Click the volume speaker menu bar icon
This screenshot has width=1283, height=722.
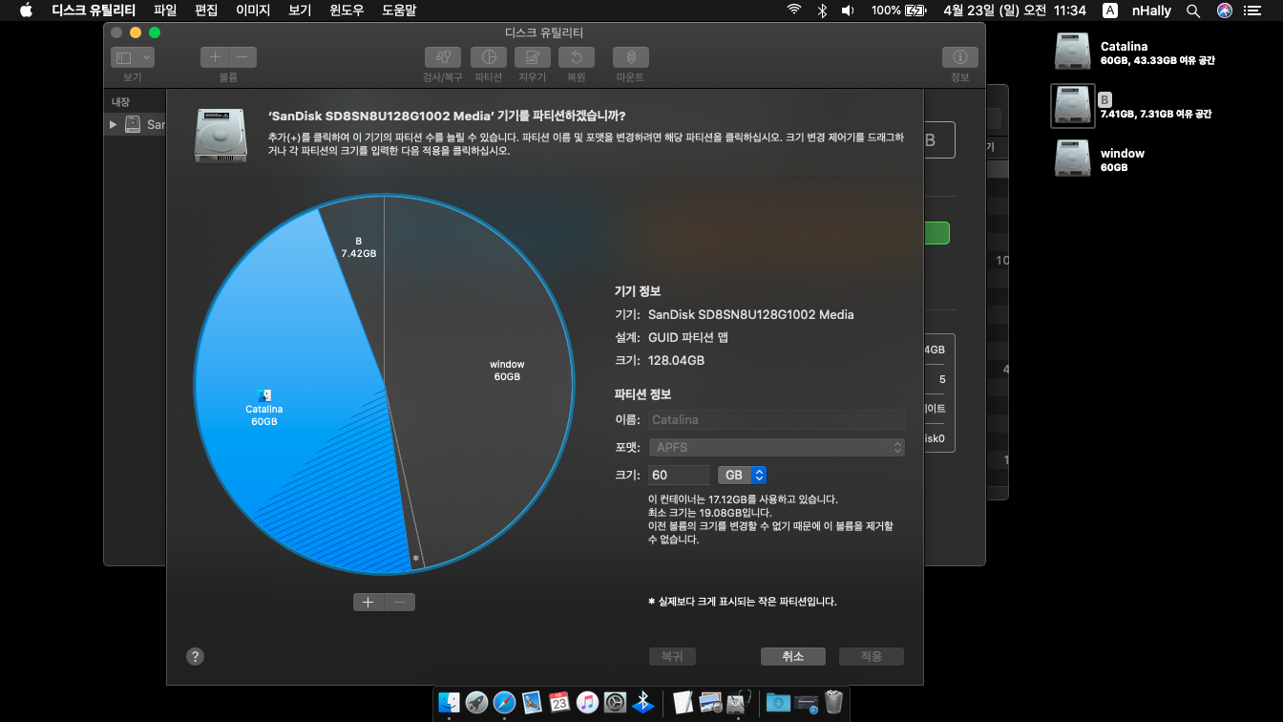coord(847,11)
